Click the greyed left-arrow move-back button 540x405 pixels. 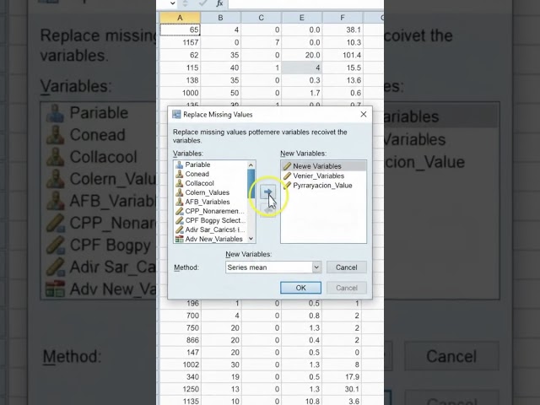[x=267, y=209]
